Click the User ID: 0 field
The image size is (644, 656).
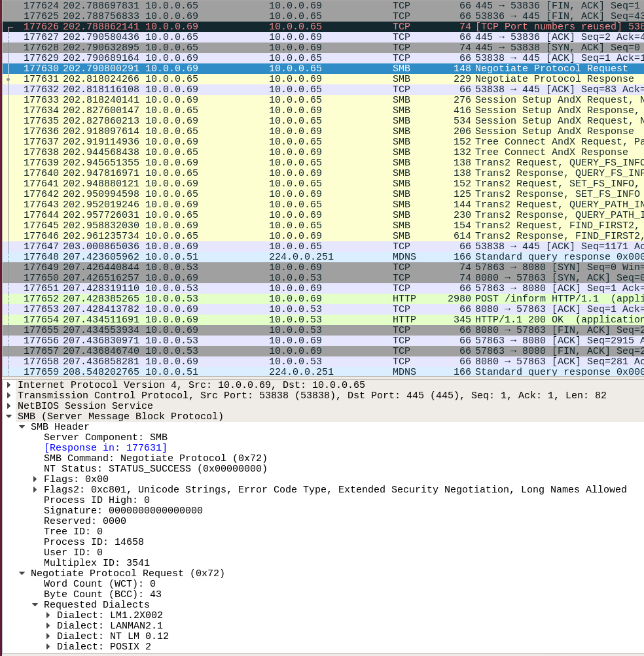click(x=73, y=552)
